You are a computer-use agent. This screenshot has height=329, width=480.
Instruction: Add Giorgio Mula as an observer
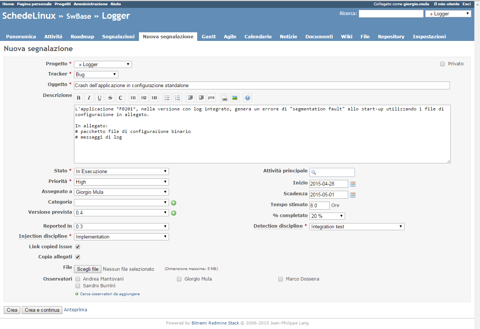[x=179, y=279]
